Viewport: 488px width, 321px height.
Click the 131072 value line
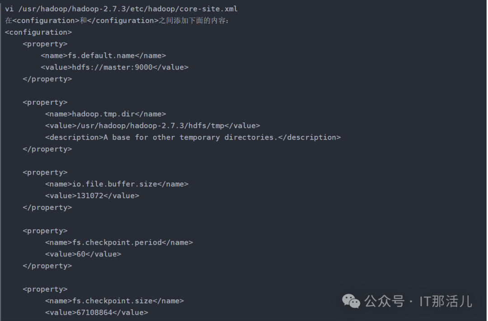[92, 195]
